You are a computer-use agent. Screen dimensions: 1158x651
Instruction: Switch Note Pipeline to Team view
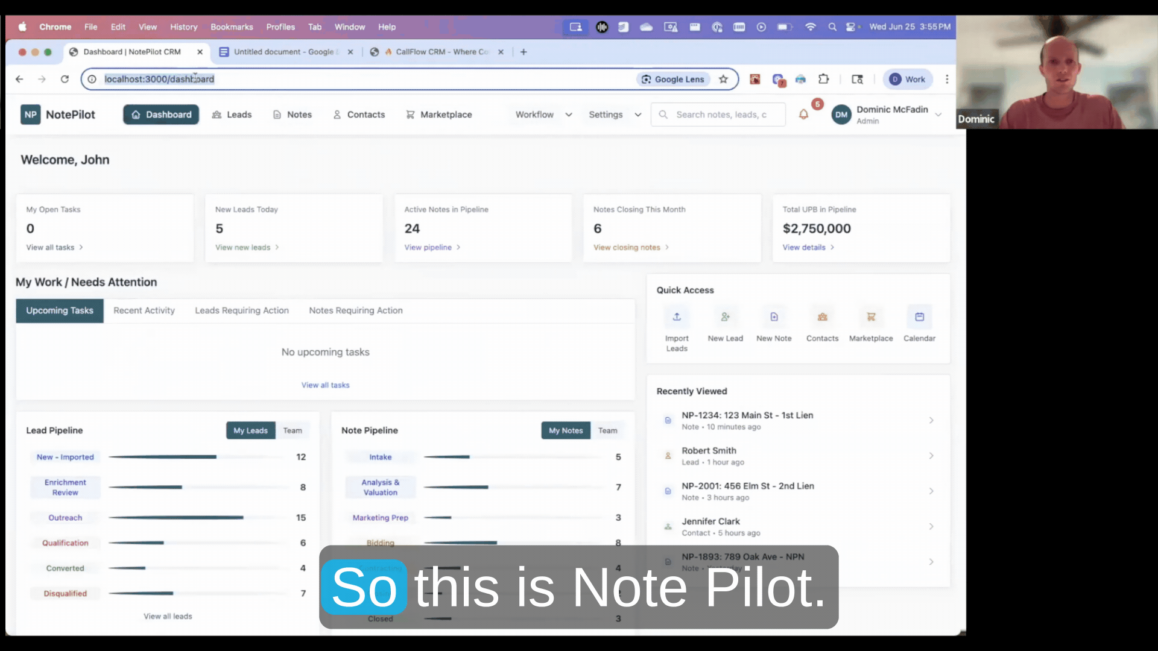(607, 430)
